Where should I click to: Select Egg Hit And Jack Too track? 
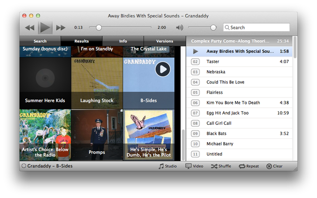tap(239, 113)
